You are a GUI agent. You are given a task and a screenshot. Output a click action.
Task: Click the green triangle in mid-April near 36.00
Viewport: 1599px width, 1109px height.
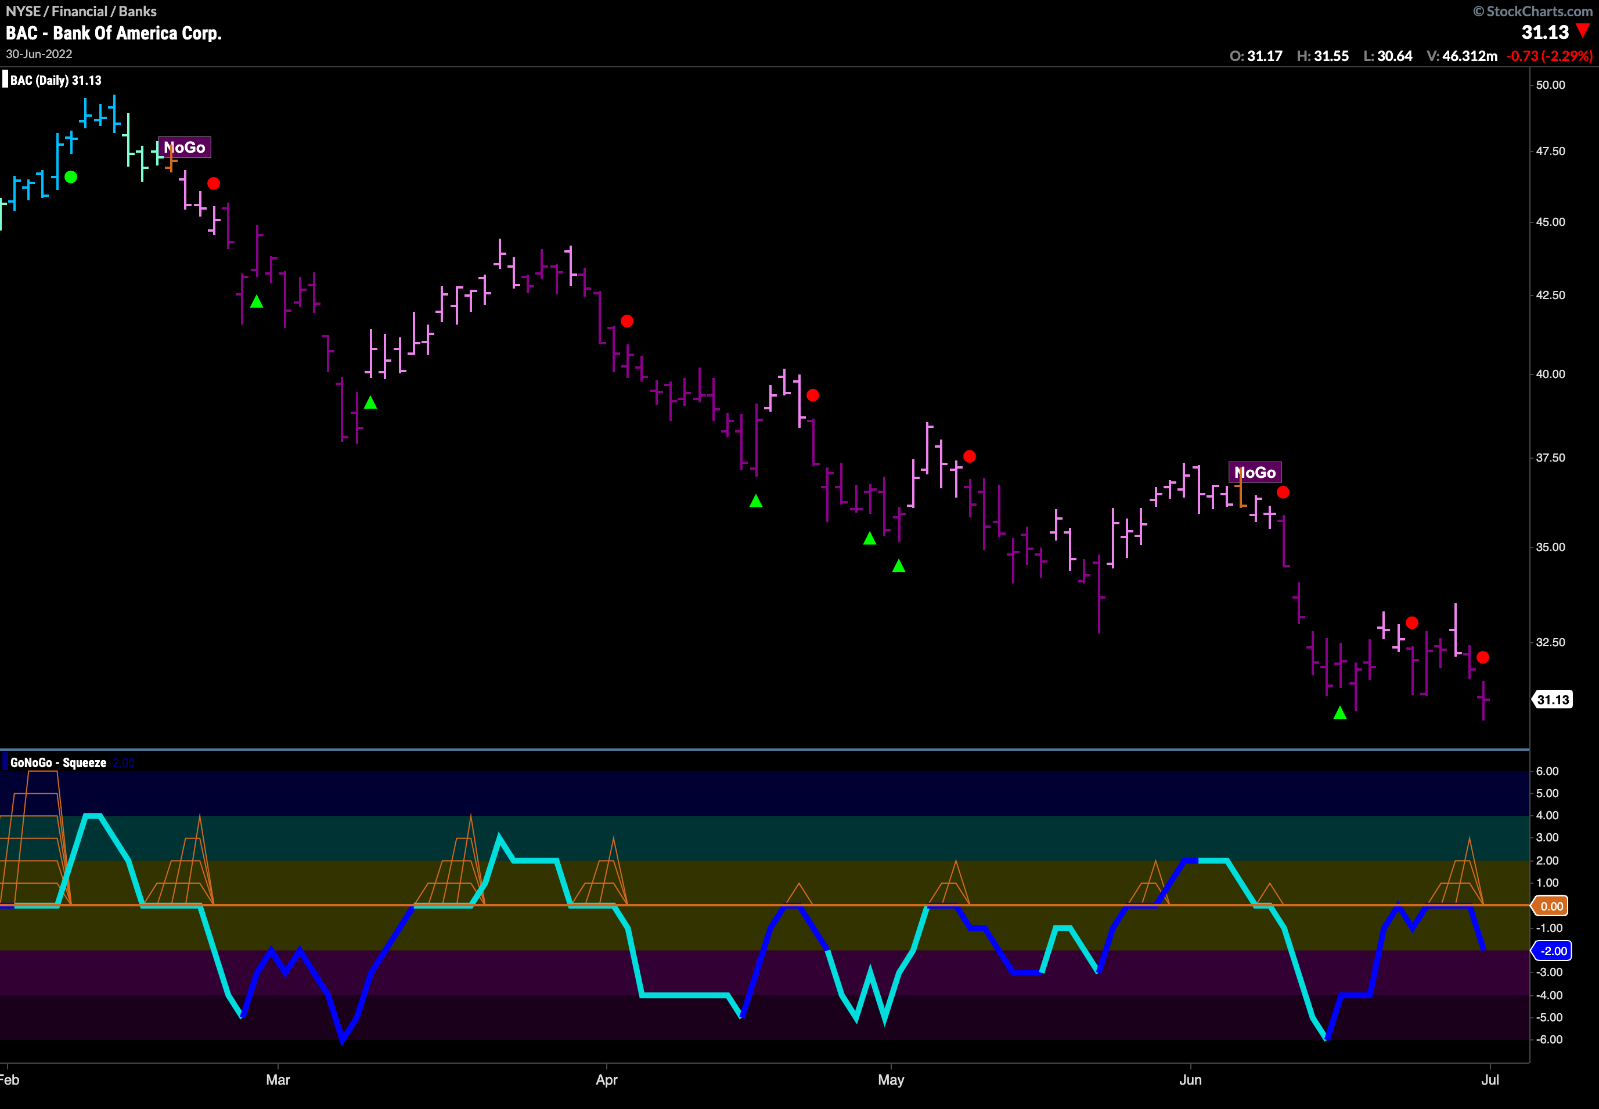pyautogui.click(x=756, y=501)
